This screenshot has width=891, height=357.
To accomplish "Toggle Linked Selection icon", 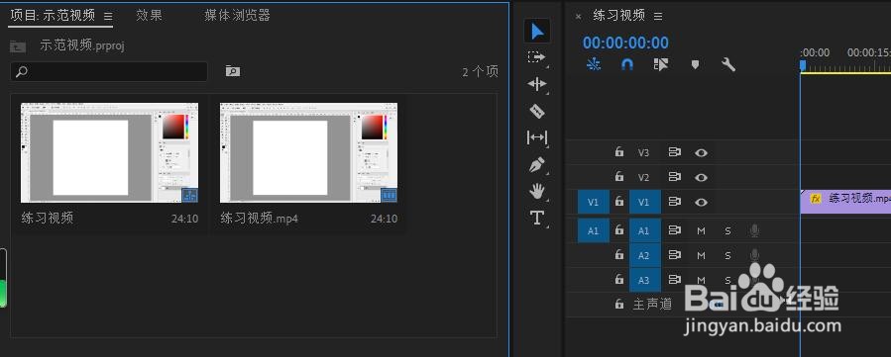I will pyautogui.click(x=661, y=64).
